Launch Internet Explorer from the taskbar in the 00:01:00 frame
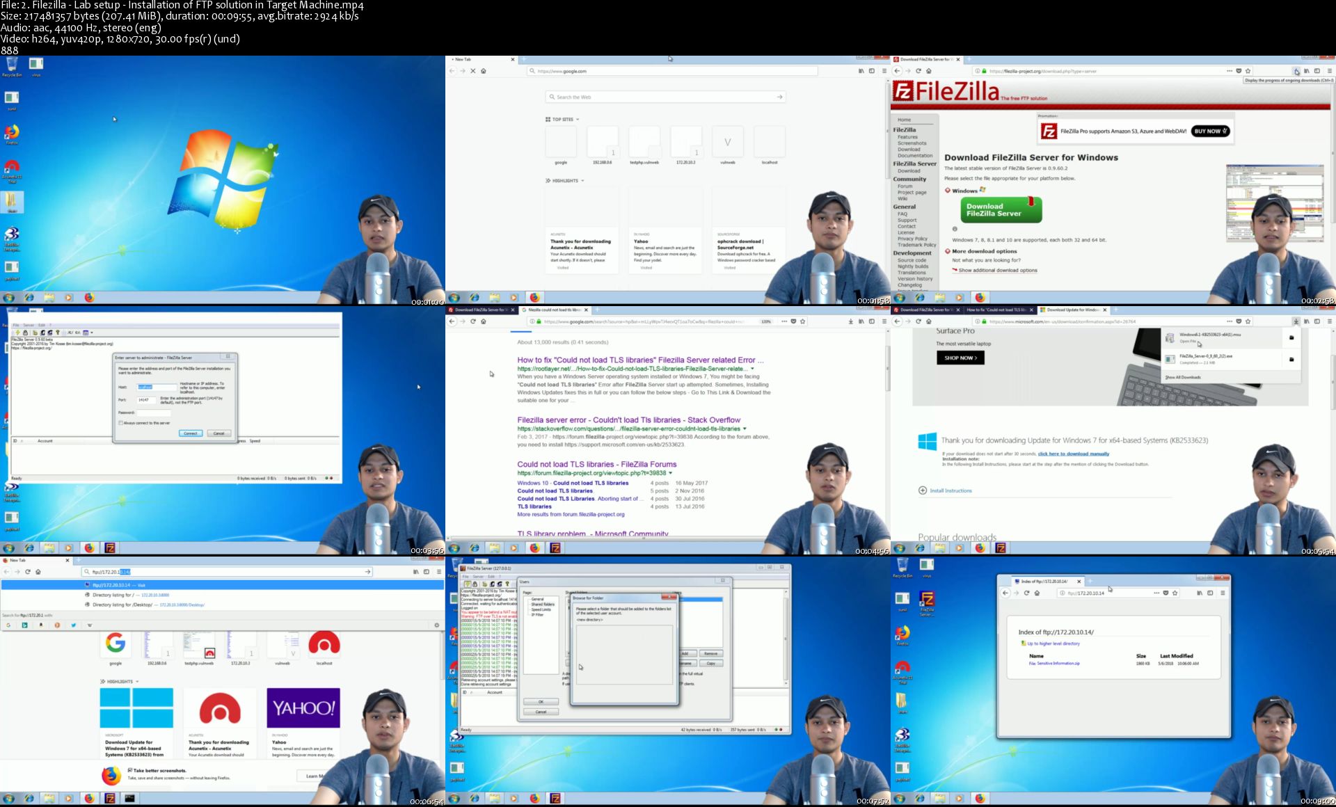The width and height of the screenshot is (1336, 807). pyautogui.click(x=29, y=298)
